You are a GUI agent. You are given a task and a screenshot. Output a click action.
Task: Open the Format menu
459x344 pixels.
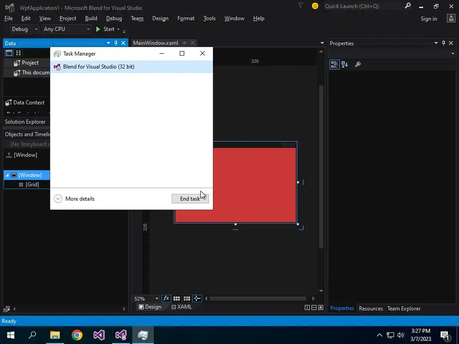tap(186, 18)
